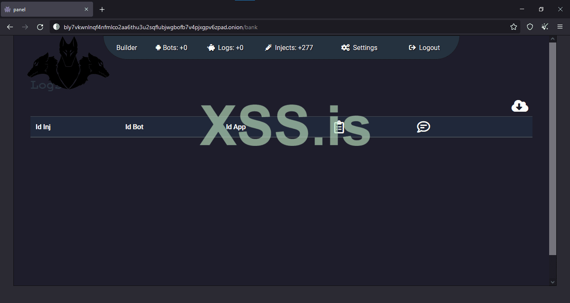Viewport: 570px width, 303px height.
Task: Restore down the browser window
Action: pyautogui.click(x=541, y=9)
